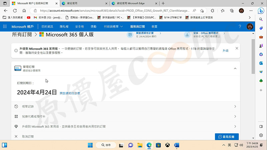This screenshot has width=267, height=150.
Task: Open the tab actions menu icon
Action: pos(5,3)
